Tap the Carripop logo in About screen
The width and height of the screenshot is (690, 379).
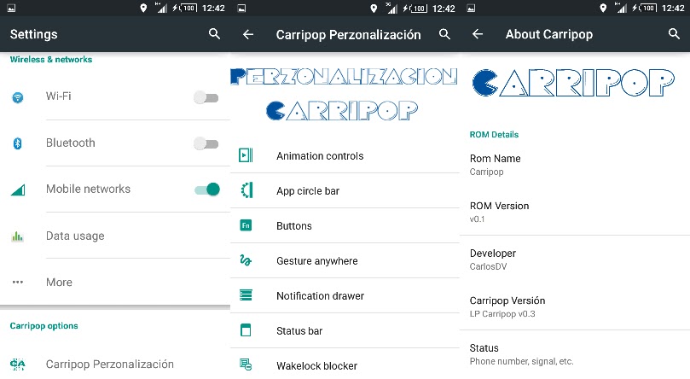click(x=573, y=83)
